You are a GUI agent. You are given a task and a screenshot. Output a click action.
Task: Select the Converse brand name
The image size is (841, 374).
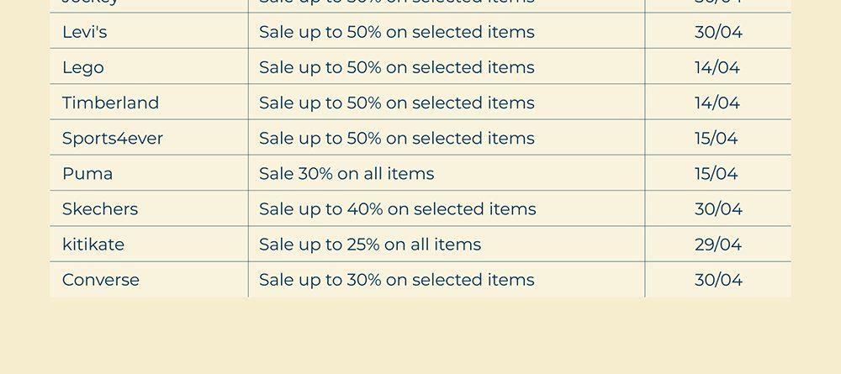point(101,280)
